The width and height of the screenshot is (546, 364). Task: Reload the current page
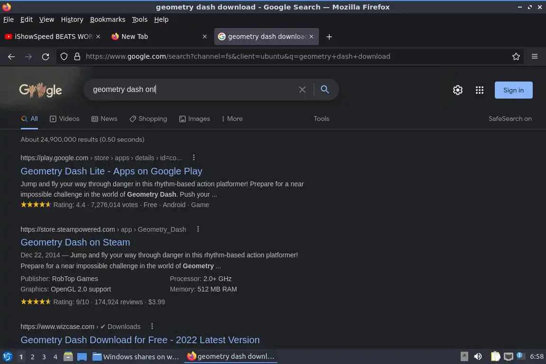(x=45, y=56)
